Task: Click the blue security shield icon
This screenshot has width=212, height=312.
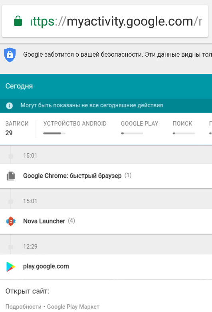Action: [x=10, y=55]
